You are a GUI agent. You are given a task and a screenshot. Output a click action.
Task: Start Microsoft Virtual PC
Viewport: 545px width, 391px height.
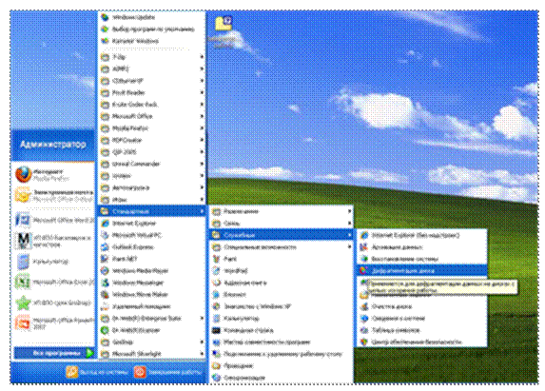pos(151,235)
